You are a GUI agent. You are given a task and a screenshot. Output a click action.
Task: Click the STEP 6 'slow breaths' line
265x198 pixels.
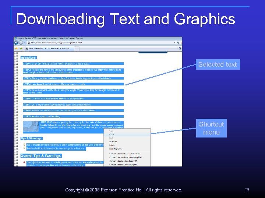coord(73,99)
